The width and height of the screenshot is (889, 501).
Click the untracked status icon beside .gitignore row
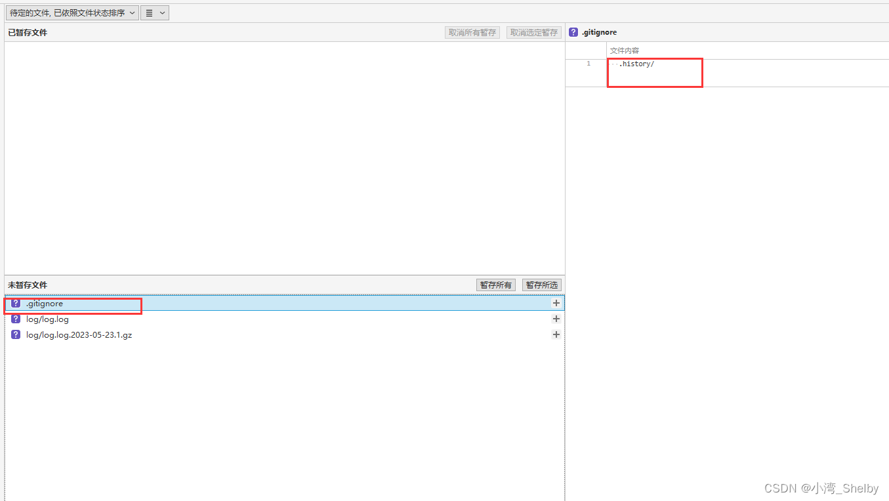[x=16, y=303]
